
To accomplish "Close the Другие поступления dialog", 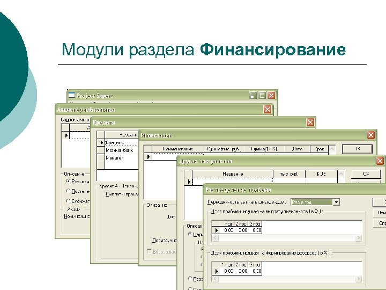I will (x=380, y=161).
